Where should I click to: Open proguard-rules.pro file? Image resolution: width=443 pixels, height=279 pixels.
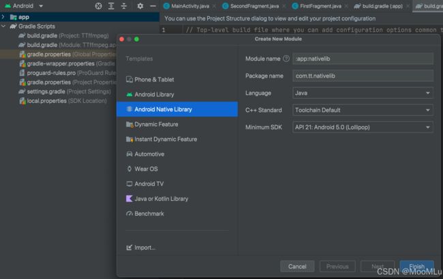coord(67,73)
